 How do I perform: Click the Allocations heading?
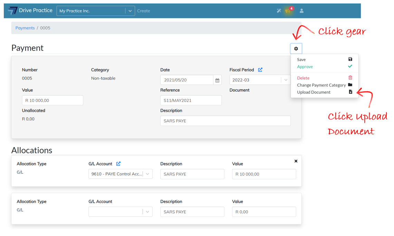[32, 151]
